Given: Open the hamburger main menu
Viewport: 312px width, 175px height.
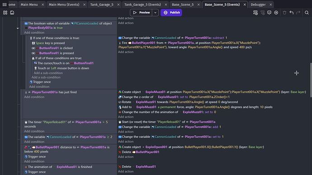Looking at the screenshot, I should coord(5,5).
